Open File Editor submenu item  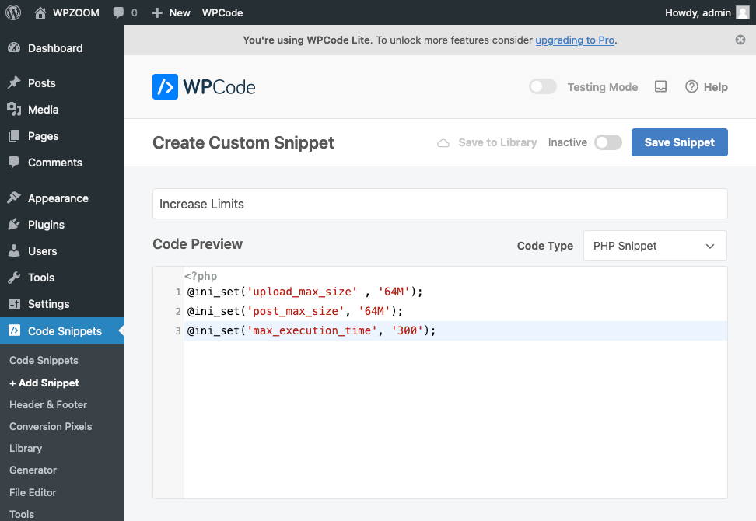coord(33,492)
